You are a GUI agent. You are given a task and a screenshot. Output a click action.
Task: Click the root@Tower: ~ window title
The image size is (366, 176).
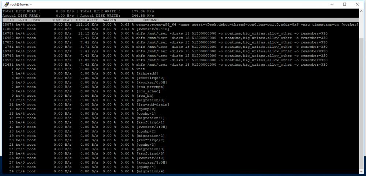tap(21, 4)
